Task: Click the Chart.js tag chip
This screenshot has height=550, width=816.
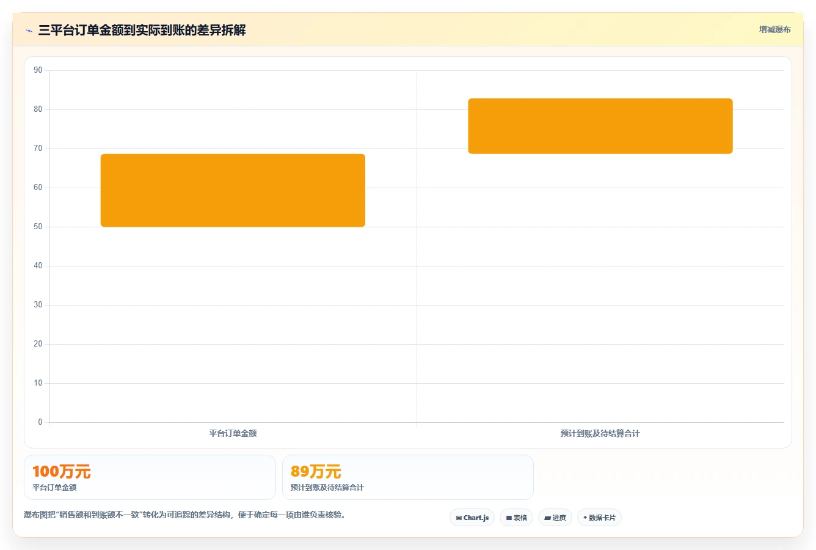Action: point(472,518)
